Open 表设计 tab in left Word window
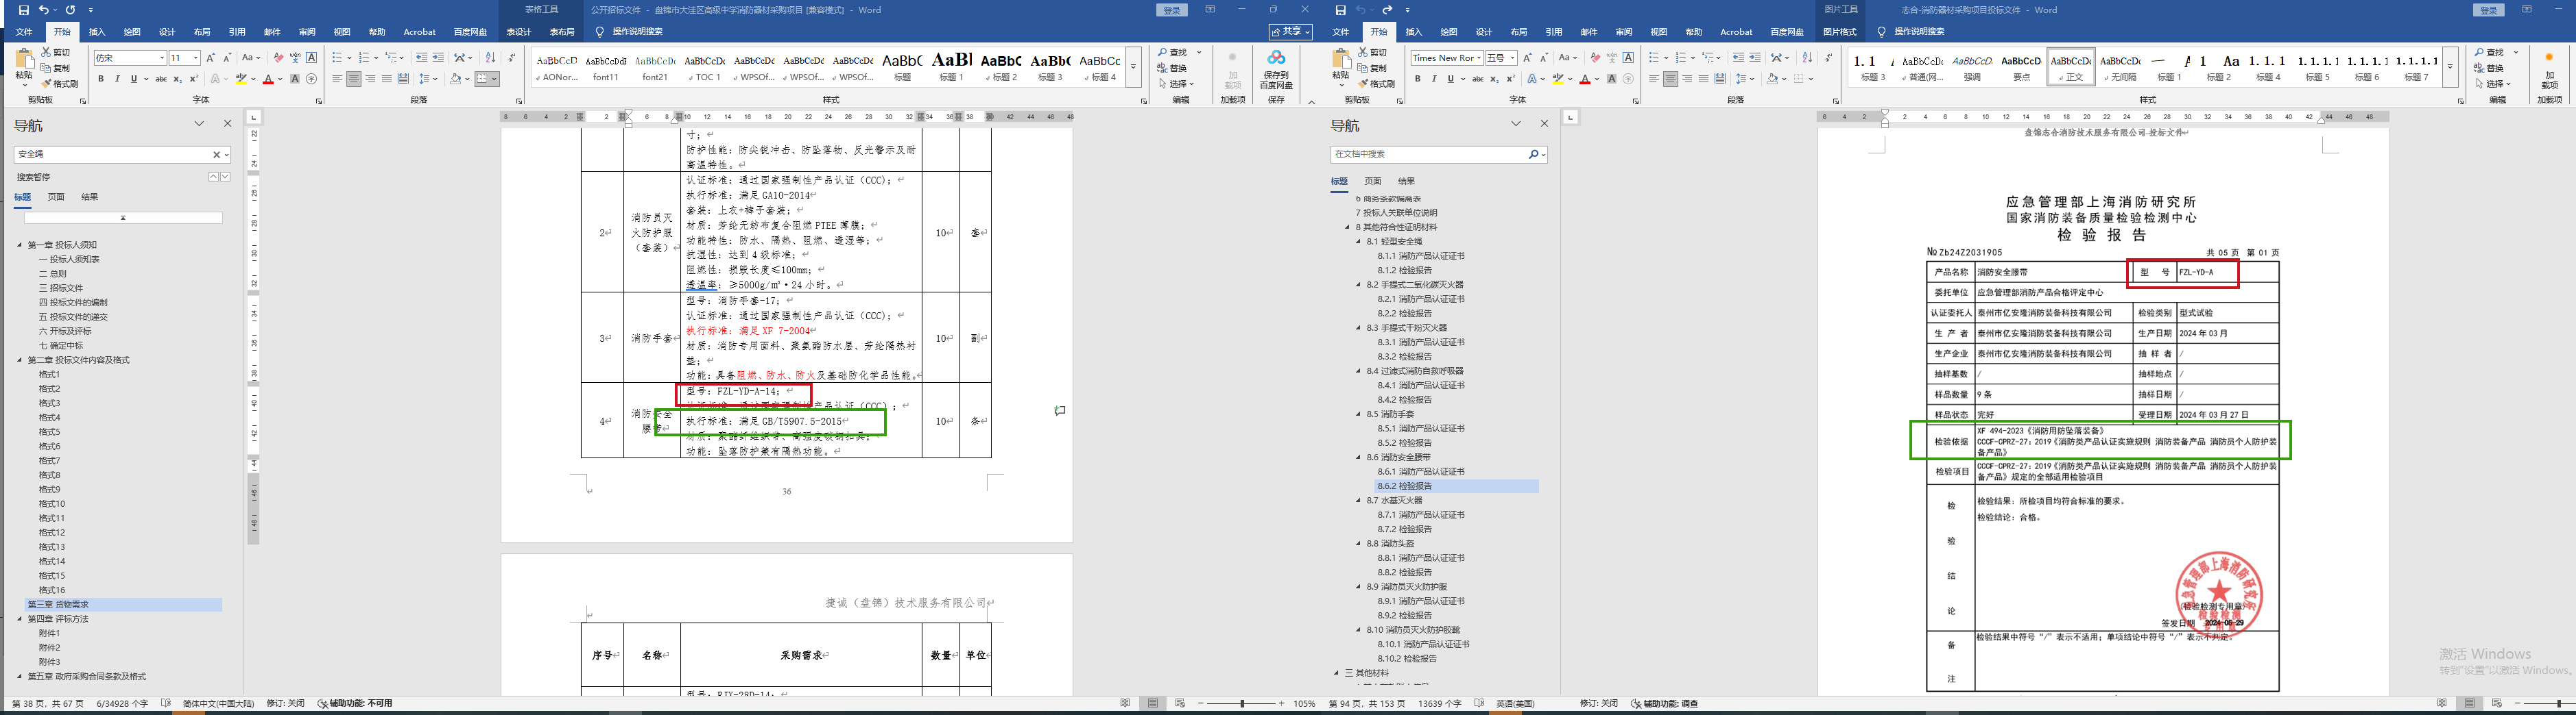The width and height of the screenshot is (2576, 715). 519,32
